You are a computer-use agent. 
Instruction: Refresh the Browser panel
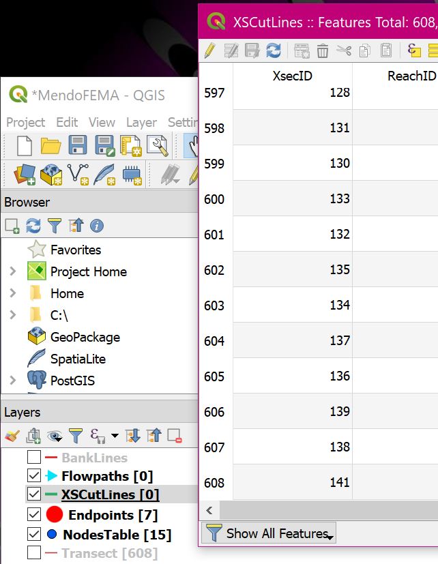(x=33, y=226)
